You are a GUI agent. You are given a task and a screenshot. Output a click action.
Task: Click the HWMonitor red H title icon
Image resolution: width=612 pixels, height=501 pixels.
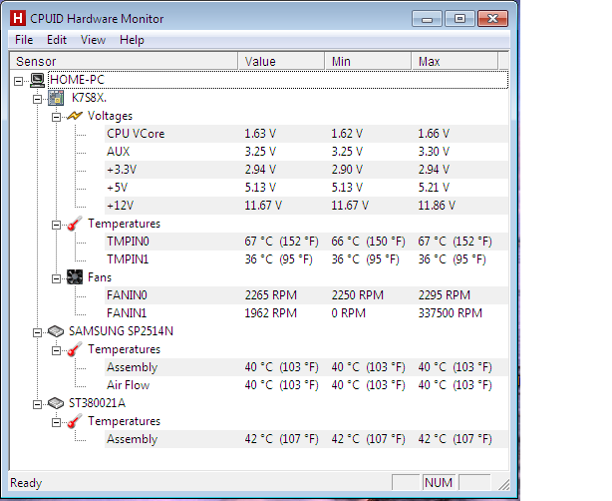pyautogui.click(x=18, y=18)
